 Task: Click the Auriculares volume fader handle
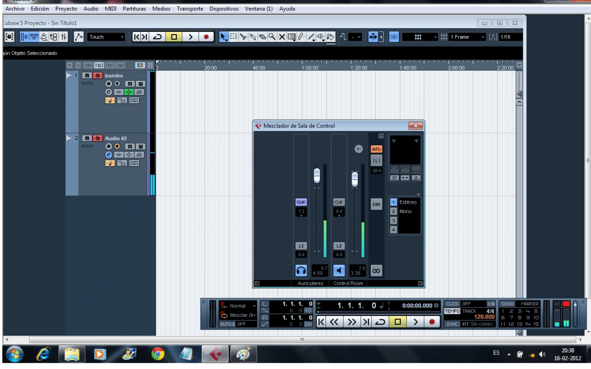[317, 175]
